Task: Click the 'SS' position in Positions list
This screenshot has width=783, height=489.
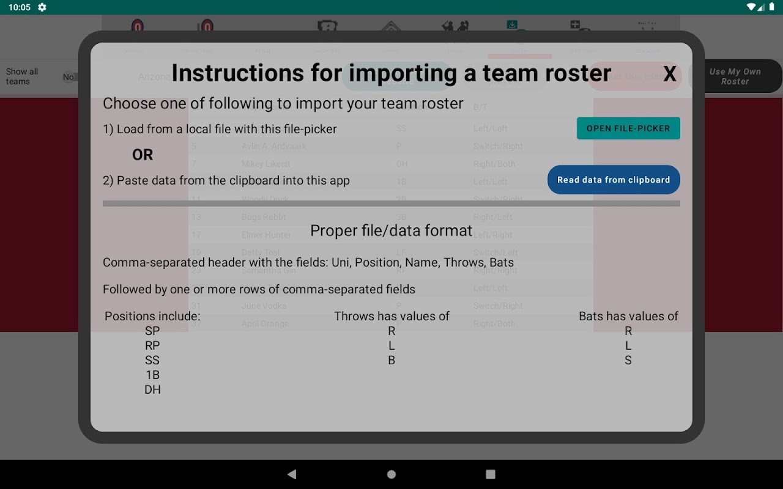Action: (152, 360)
